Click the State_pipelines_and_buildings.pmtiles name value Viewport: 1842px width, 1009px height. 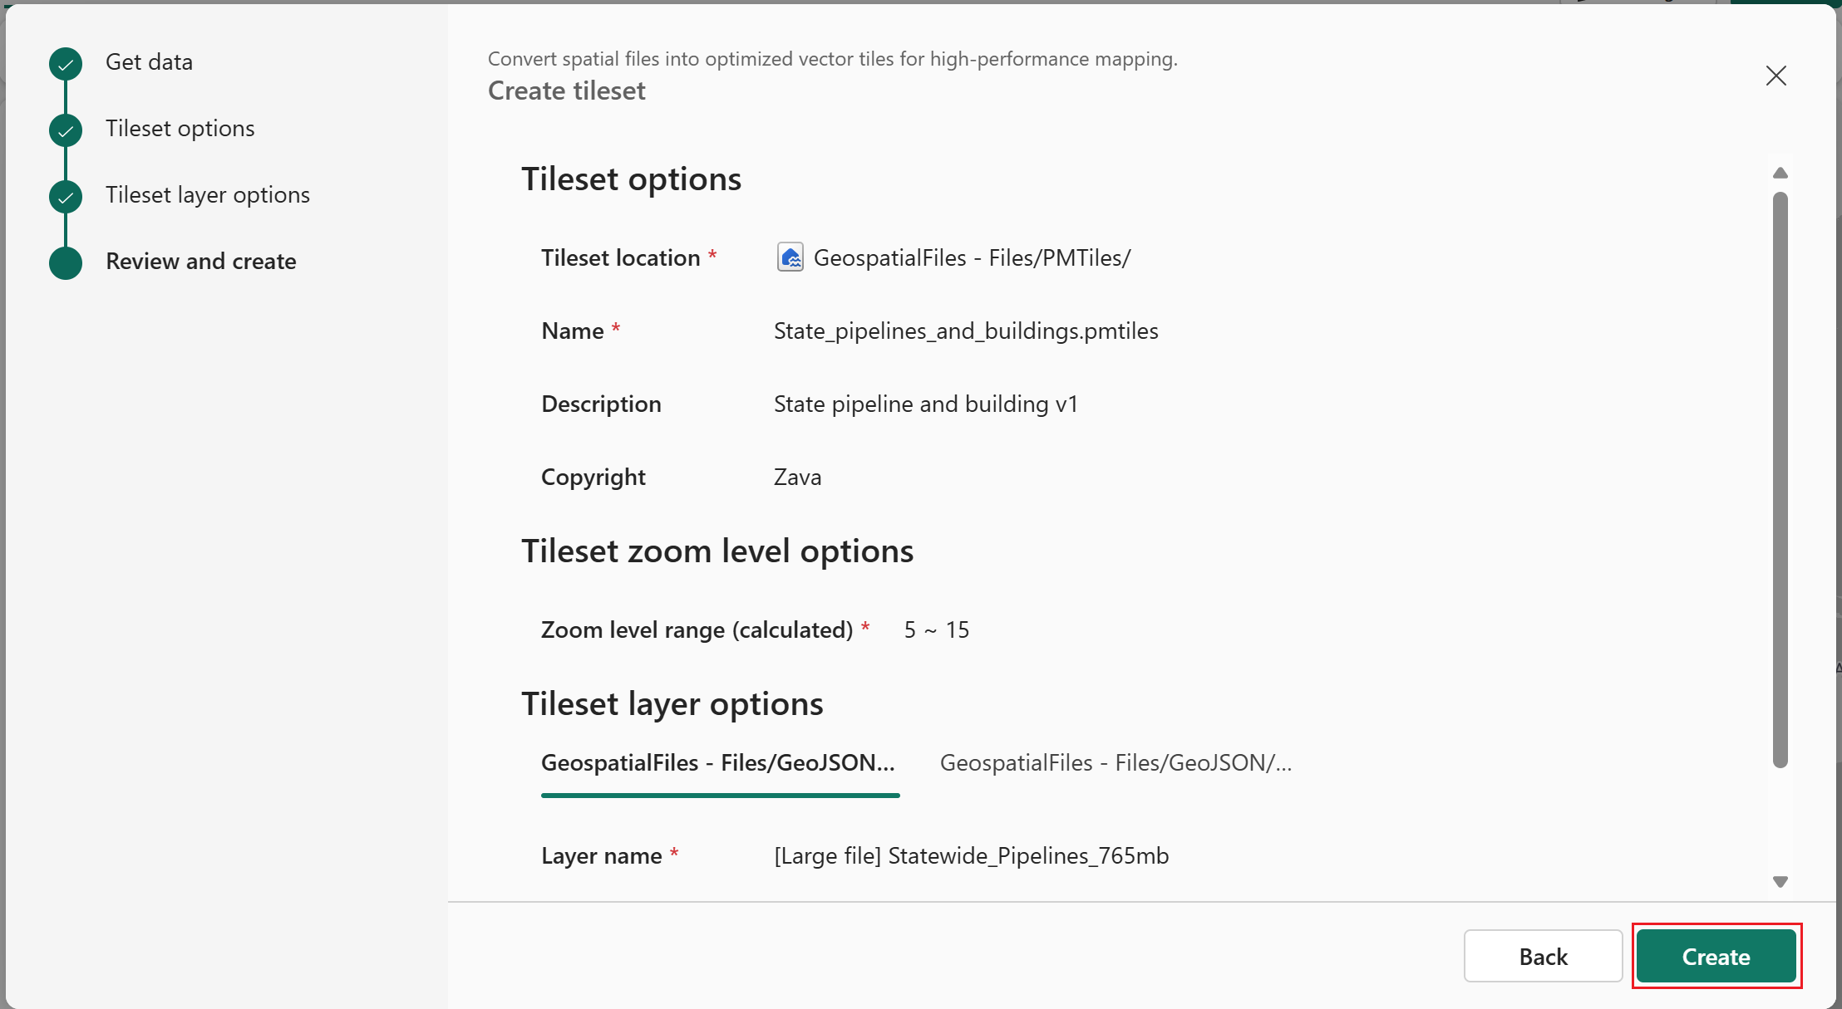click(966, 331)
